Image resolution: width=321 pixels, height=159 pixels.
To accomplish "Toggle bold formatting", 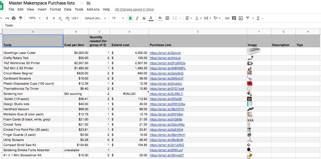I will click(130, 18).
